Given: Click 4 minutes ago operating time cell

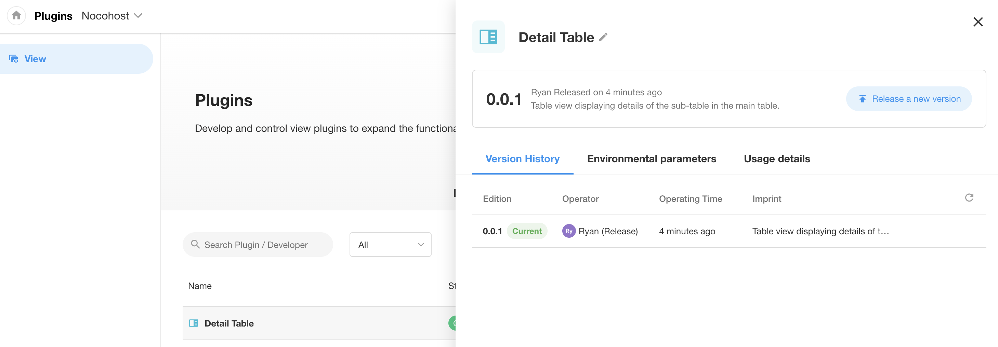Looking at the screenshot, I should point(687,231).
